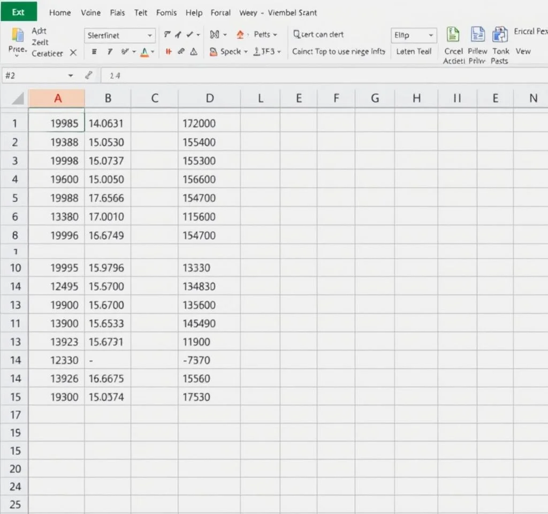This screenshot has width=548, height=514.
Task: Open the Vaine tab
Action: (x=90, y=13)
